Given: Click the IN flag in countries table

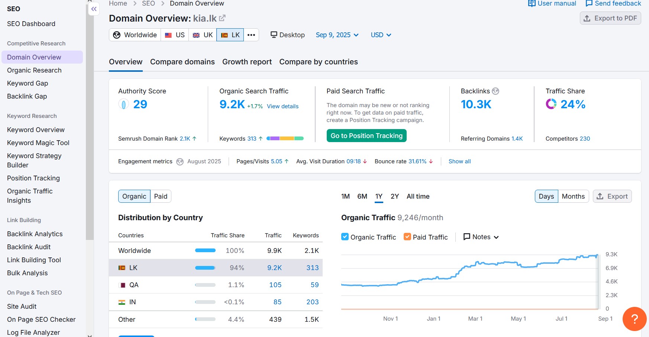Looking at the screenshot, I should click(x=122, y=302).
